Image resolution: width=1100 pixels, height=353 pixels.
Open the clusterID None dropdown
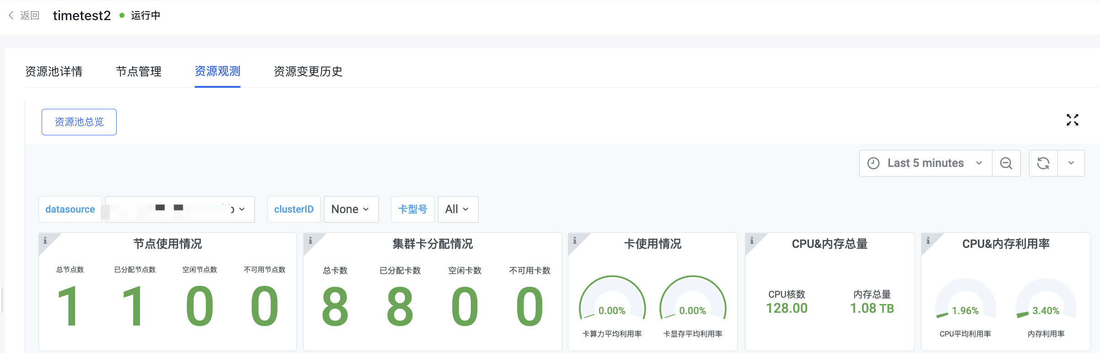(x=351, y=209)
